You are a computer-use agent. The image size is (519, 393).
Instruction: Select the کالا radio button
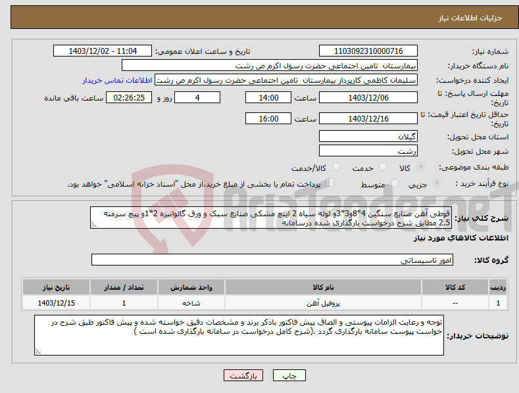[421, 167]
